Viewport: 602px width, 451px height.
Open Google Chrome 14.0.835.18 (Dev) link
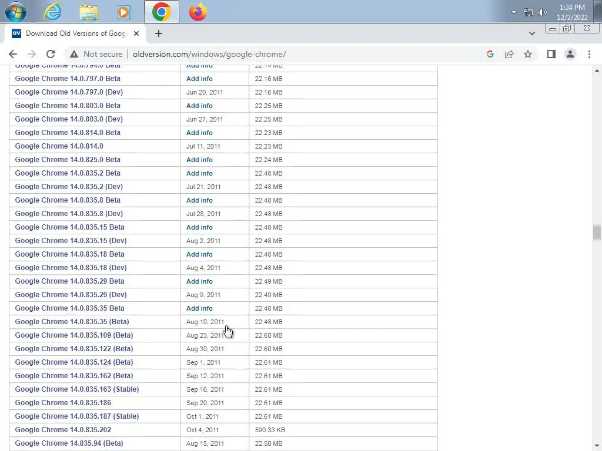(x=71, y=268)
